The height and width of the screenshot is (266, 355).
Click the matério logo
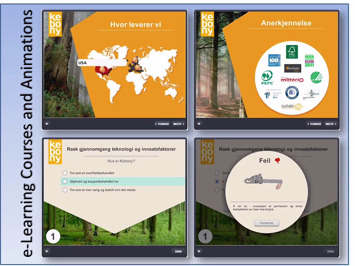pyautogui.click(x=292, y=80)
